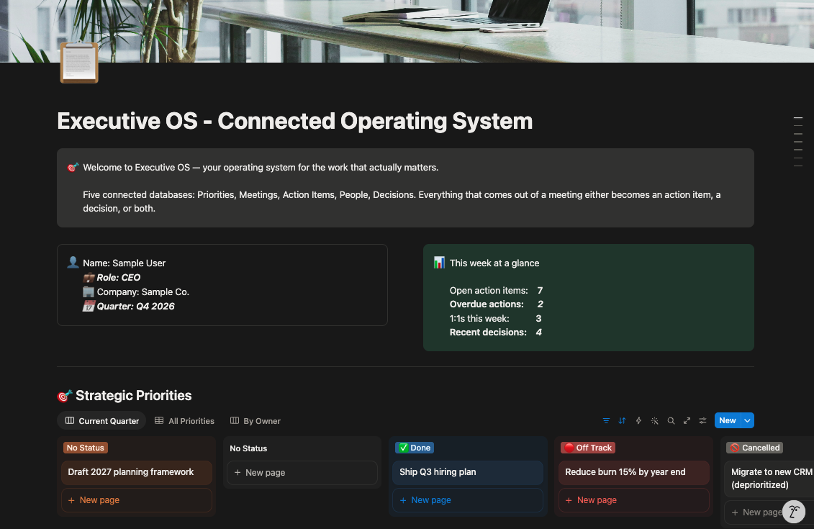This screenshot has height=529, width=814.
Task: Click the target emoji in welcome callout
Action: 73,167
